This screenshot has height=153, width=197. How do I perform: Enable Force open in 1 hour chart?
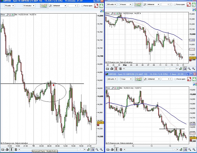pyautogui.click(x=175, y=79)
